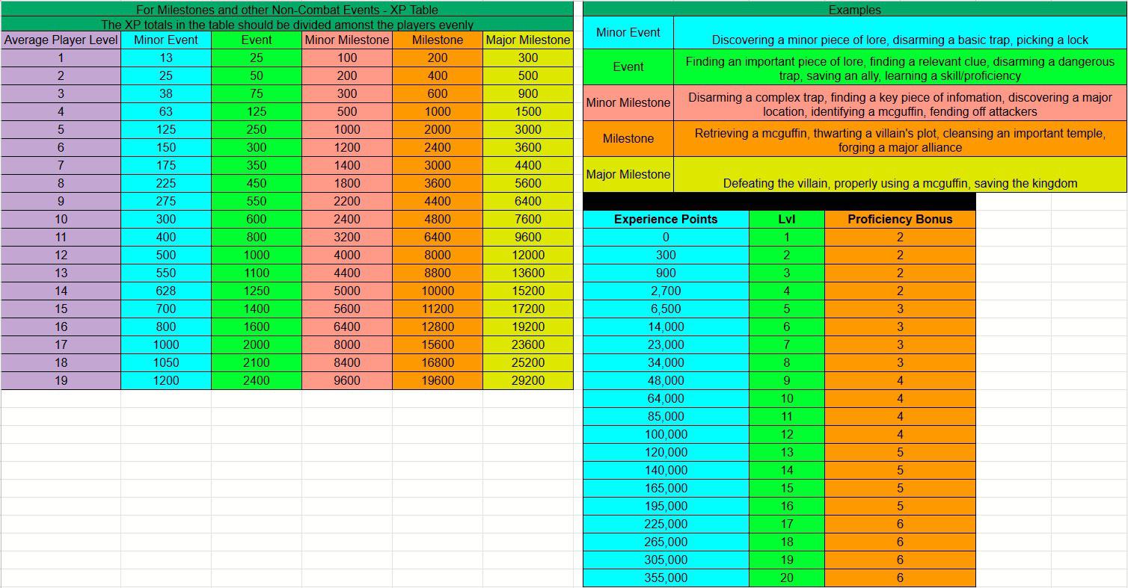Image resolution: width=1128 pixels, height=588 pixels.
Task: Select the Milestone cell showing 19600
Action: coord(438,380)
